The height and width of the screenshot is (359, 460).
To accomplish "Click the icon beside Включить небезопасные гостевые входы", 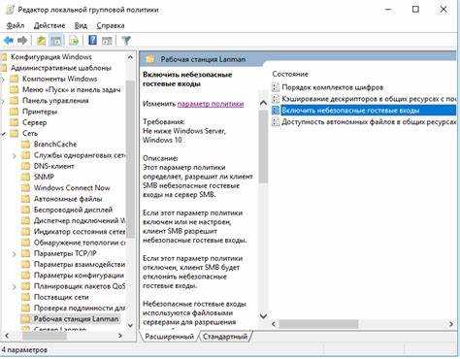I will click(x=276, y=111).
